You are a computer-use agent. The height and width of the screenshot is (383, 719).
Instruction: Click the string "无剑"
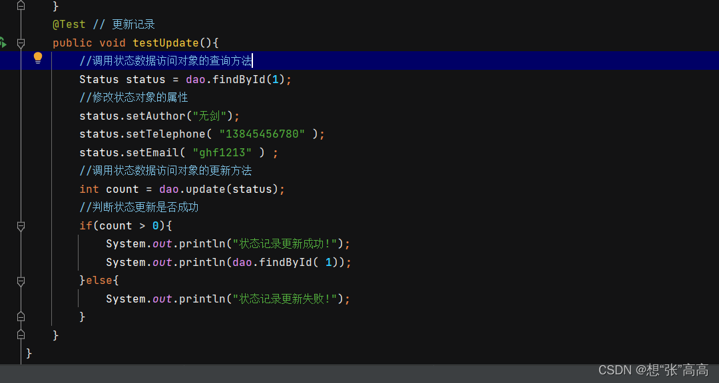coord(210,116)
